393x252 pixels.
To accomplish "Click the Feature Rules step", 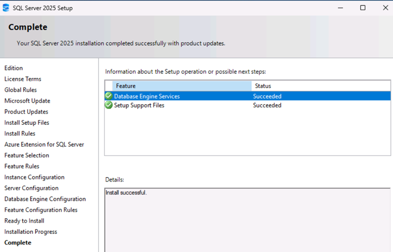I will click(22, 166).
